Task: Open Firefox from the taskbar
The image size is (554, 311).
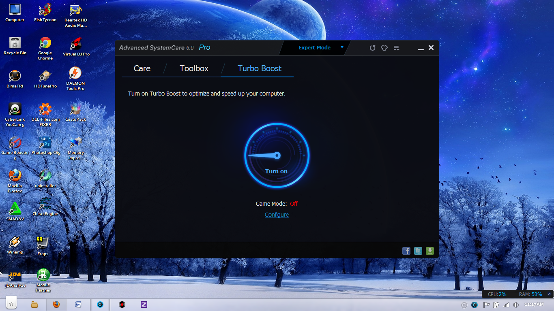Action: 56,305
